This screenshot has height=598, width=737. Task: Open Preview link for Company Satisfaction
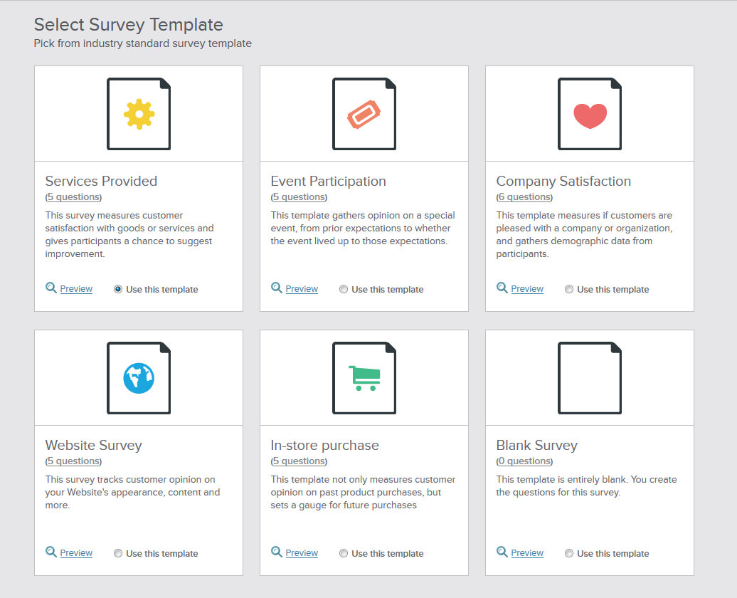pyautogui.click(x=527, y=289)
